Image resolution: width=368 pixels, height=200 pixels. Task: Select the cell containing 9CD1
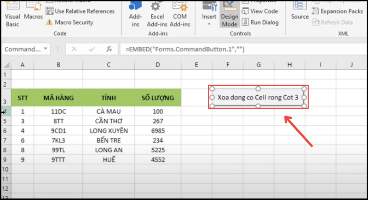58,131
